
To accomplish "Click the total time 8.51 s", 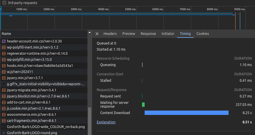I will click(x=247, y=122).
